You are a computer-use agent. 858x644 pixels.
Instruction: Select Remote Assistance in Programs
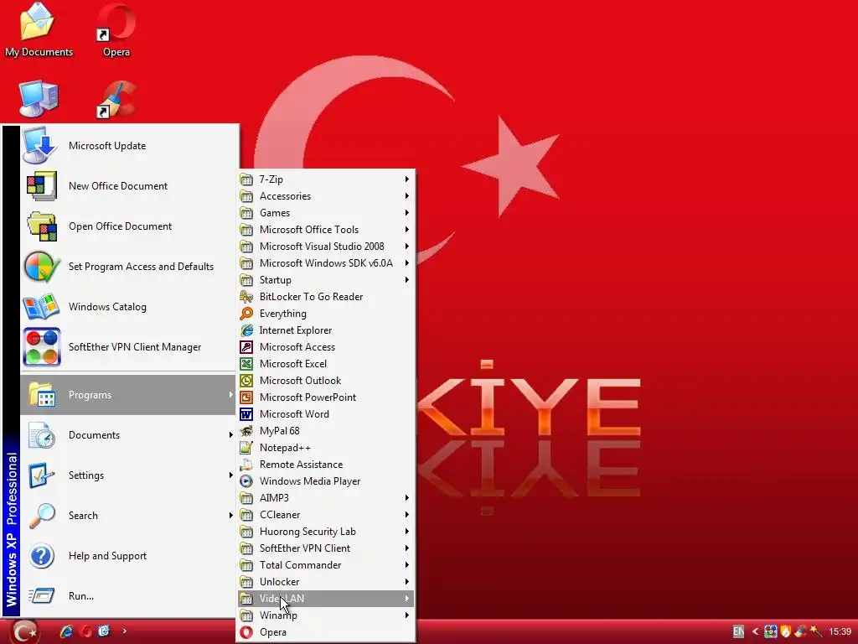(x=326, y=465)
